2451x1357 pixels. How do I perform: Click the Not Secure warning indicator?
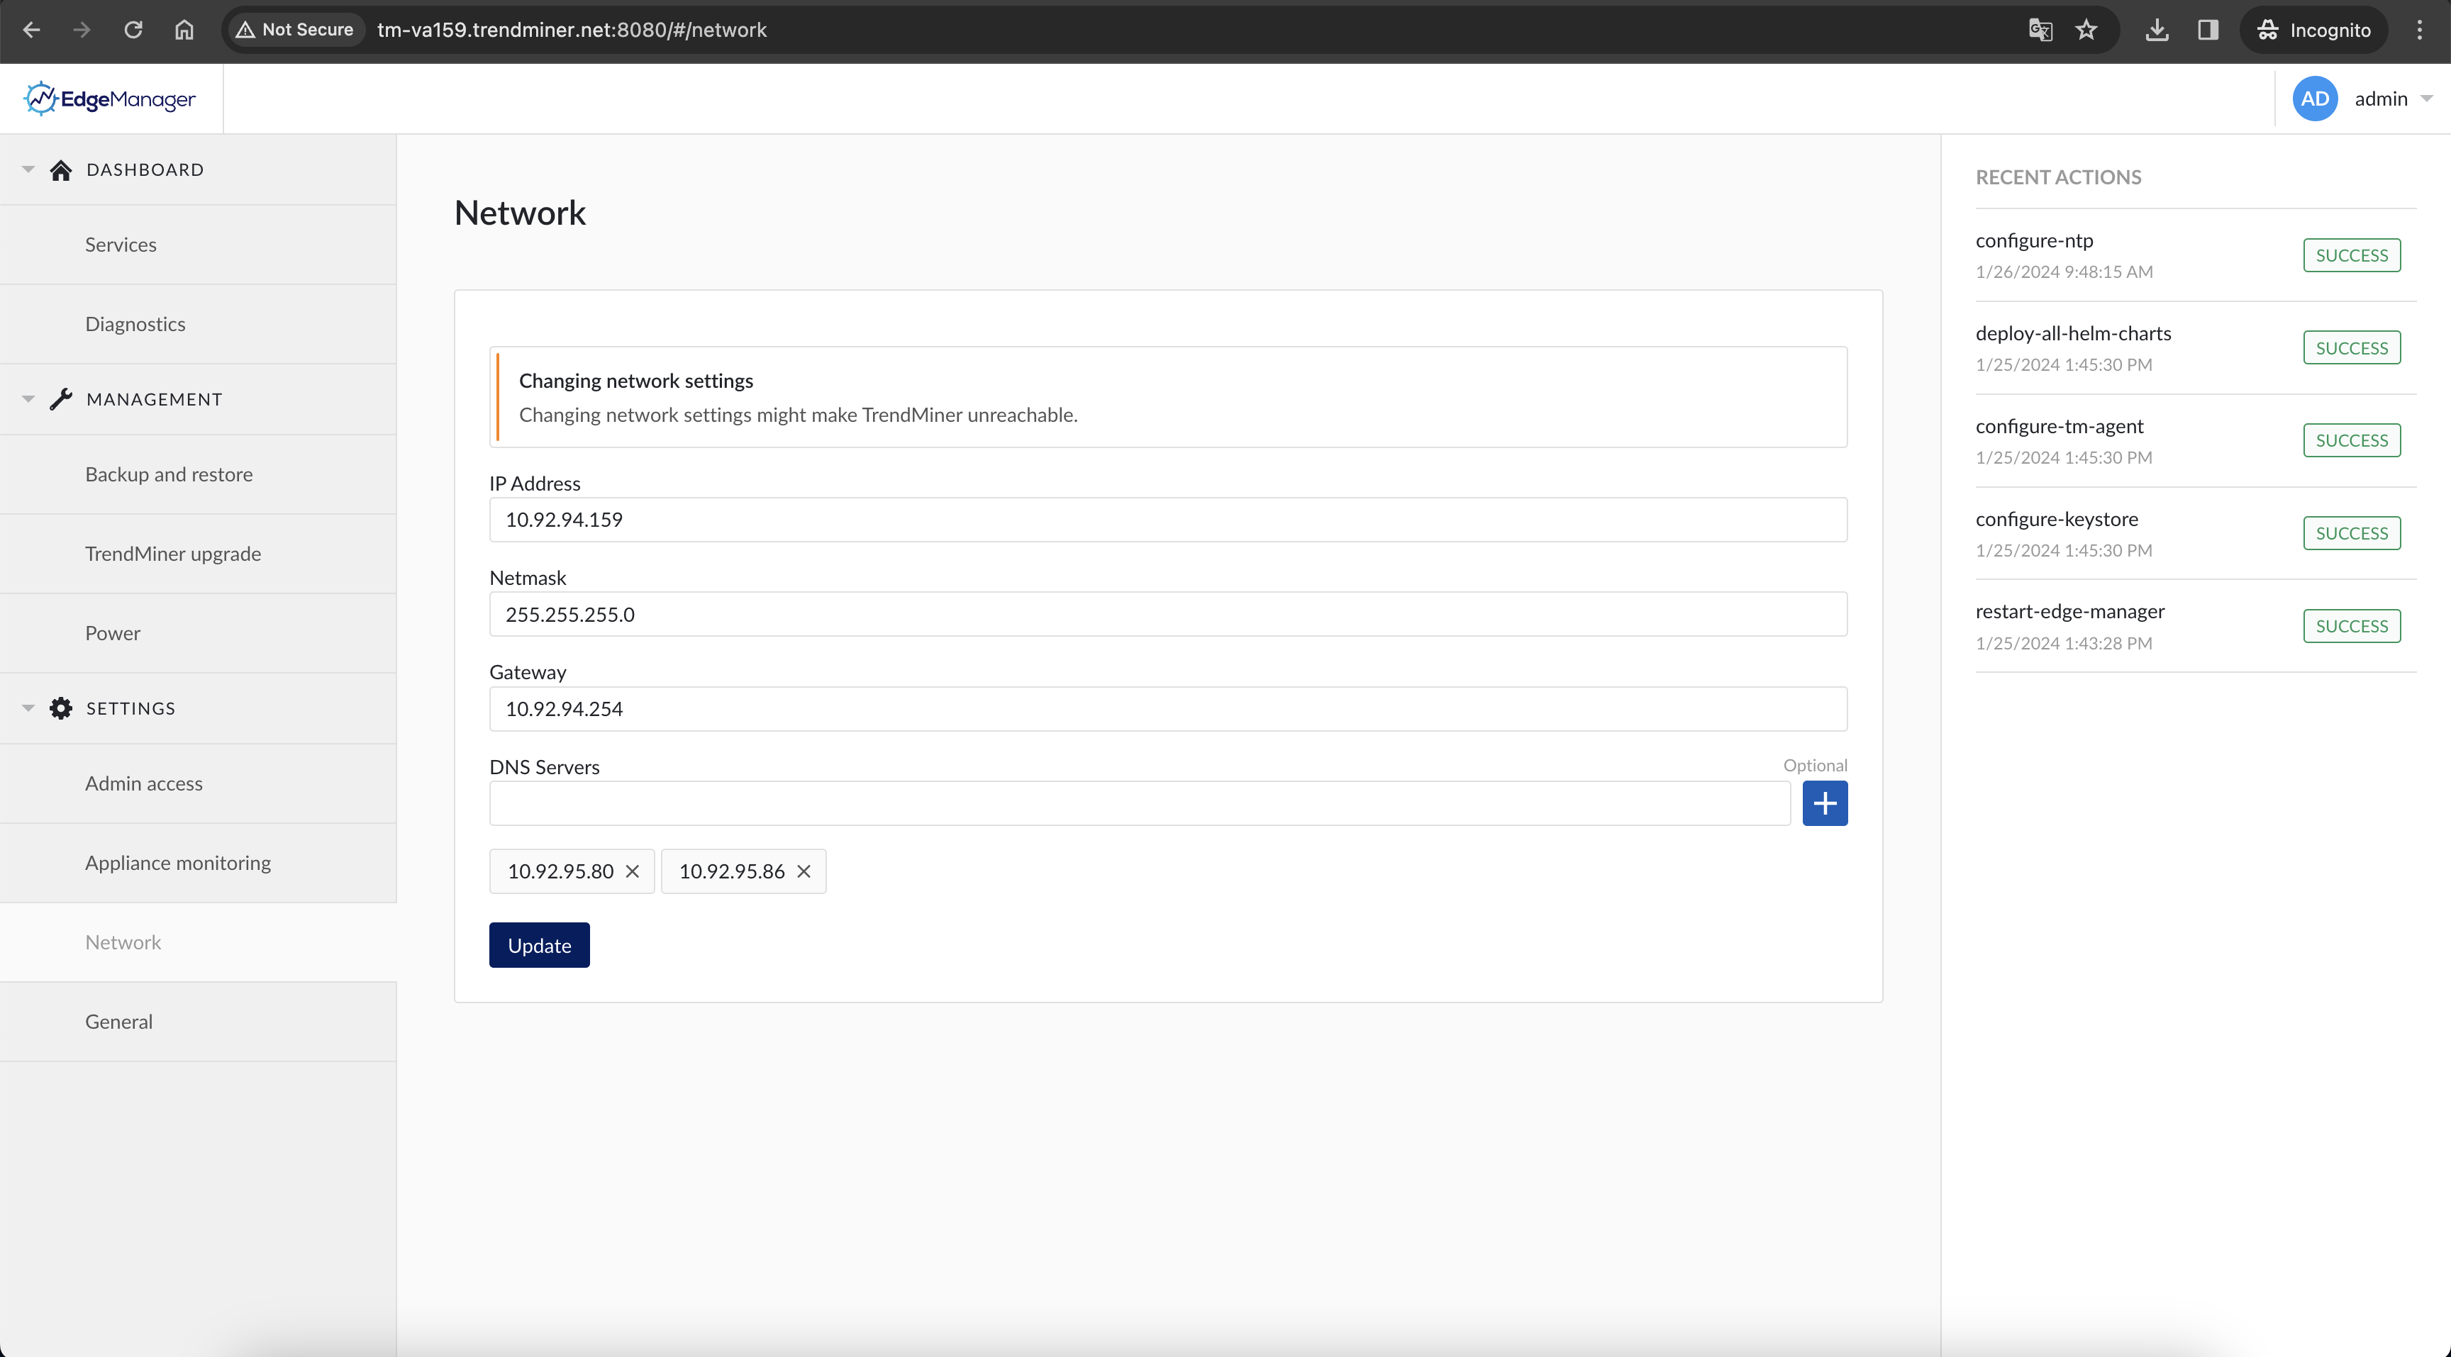(294, 30)
